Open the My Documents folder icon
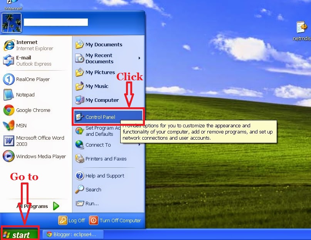Viewport: 311px width, 240px height. (79, 44)
